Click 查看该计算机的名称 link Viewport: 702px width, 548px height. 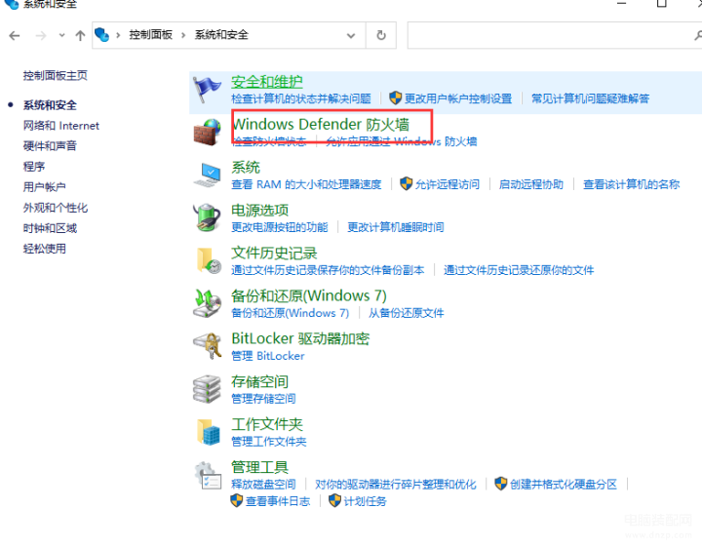point(631,184)
